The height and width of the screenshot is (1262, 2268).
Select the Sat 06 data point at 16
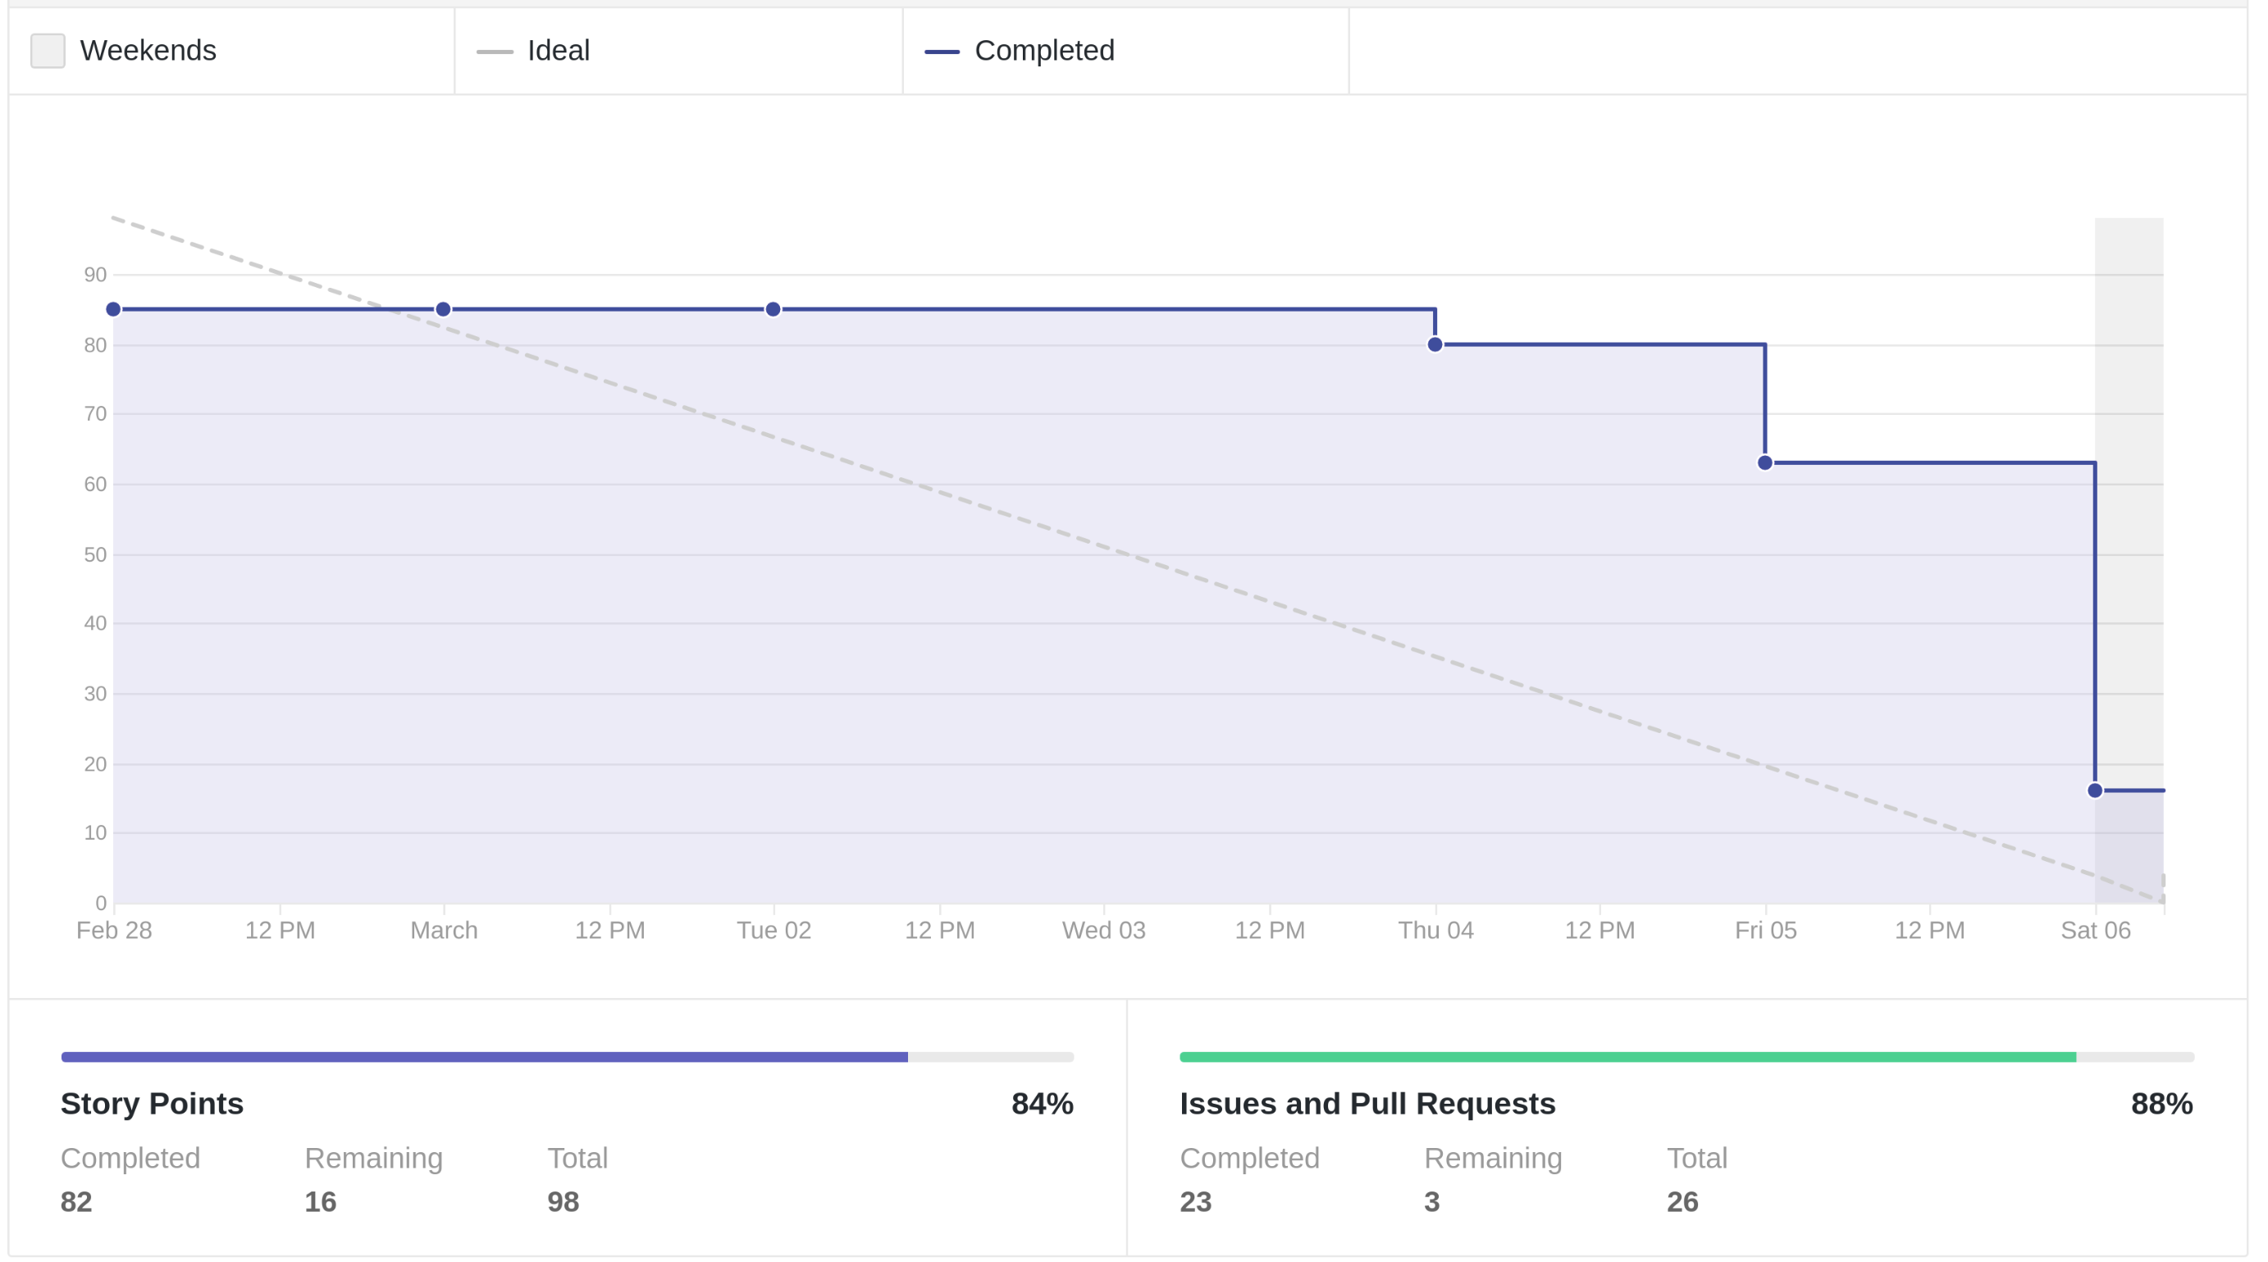point(2096,790)
